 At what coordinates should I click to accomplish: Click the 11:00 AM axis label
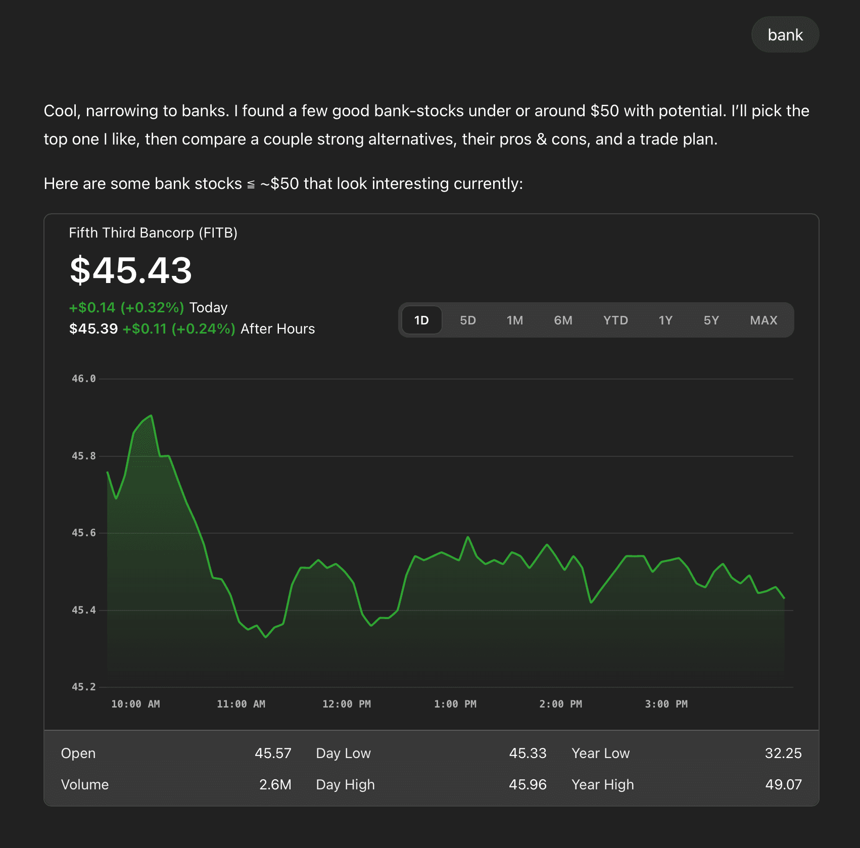point(241,704)
